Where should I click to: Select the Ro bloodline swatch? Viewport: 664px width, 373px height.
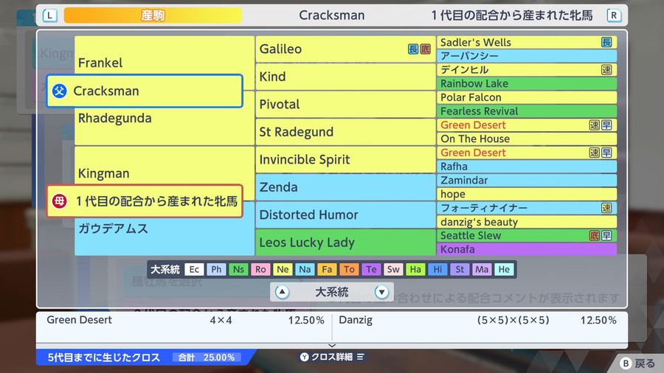[x=260, y=269]
